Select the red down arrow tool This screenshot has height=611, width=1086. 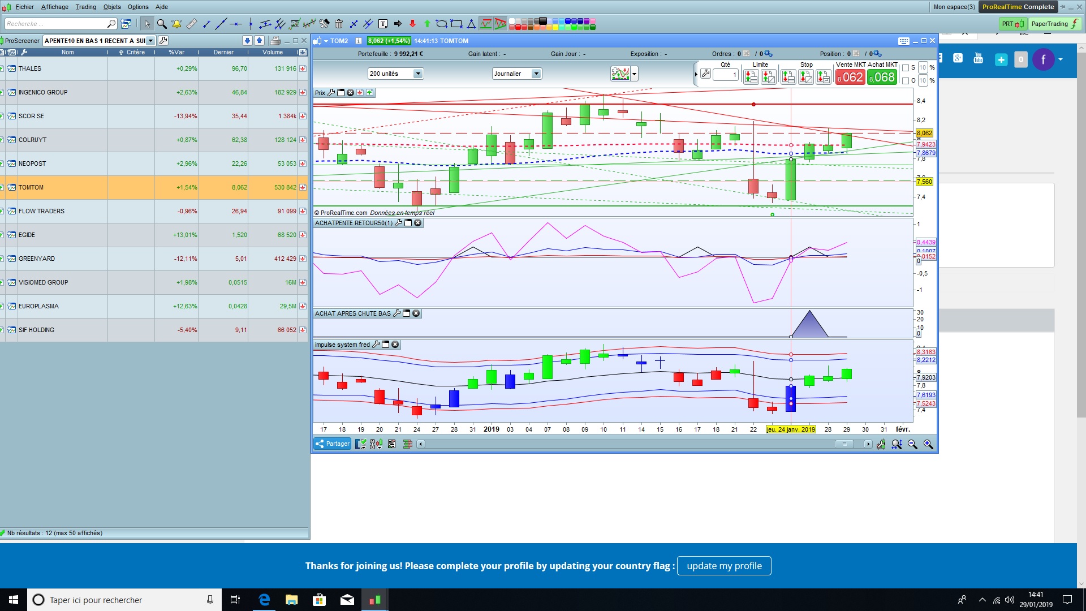click(412, 24)
